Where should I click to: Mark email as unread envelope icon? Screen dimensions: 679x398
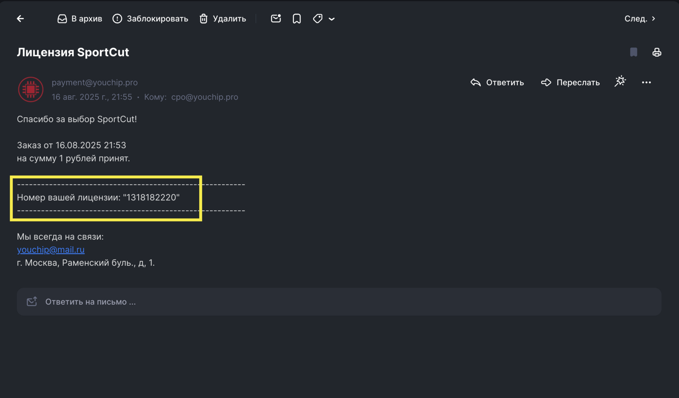(x=276, y=19)
